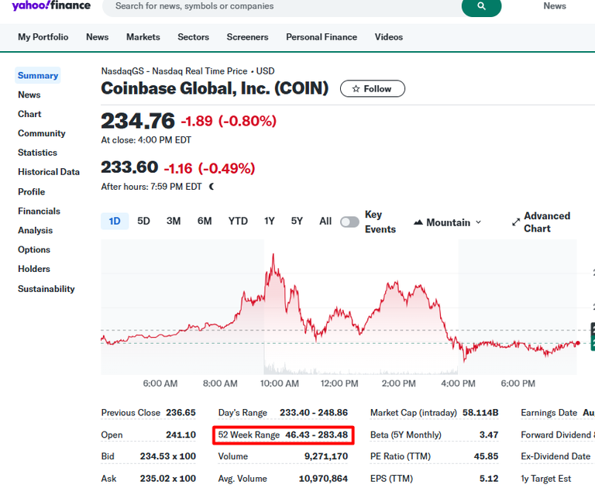Switch chart to 5D range

(143, 221)
